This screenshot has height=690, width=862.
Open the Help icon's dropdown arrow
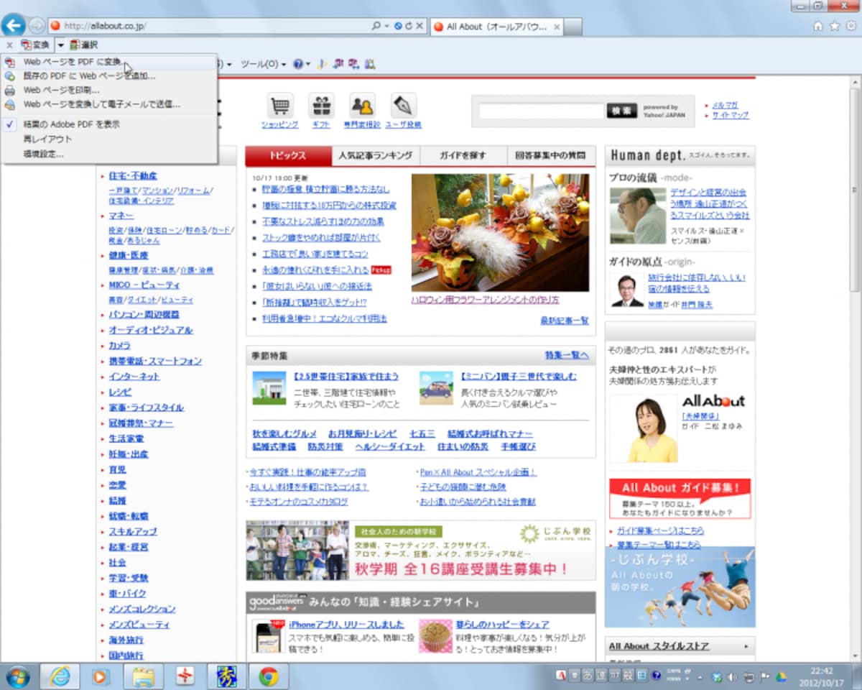pyautogui.click(x=308, y=64)
